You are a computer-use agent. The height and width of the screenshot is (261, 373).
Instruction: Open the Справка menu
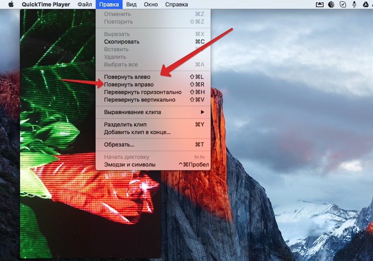(x=176, y=4)
